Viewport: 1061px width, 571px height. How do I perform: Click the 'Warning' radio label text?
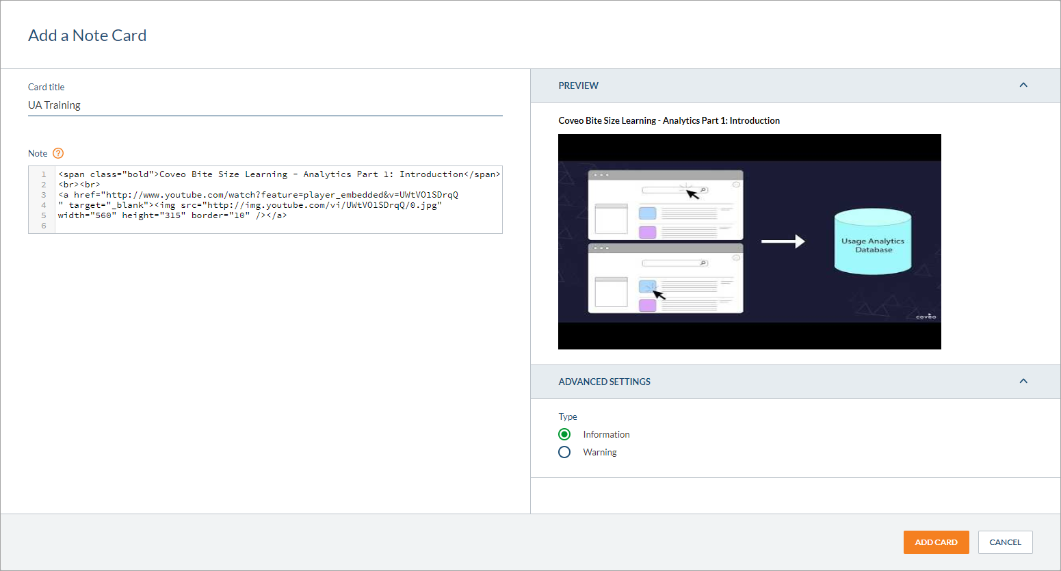(x=600, y=452)
